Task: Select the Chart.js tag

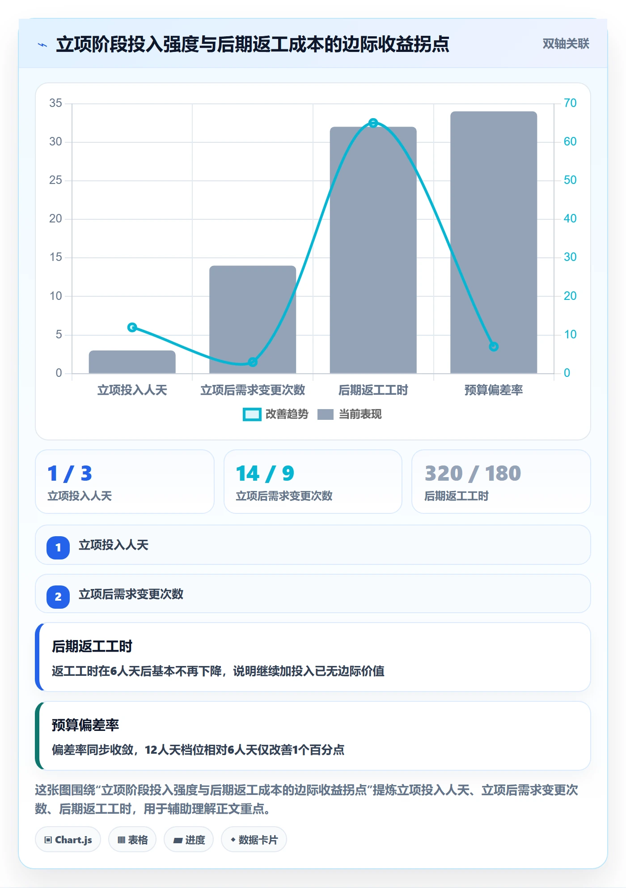Action: point(68,840)
